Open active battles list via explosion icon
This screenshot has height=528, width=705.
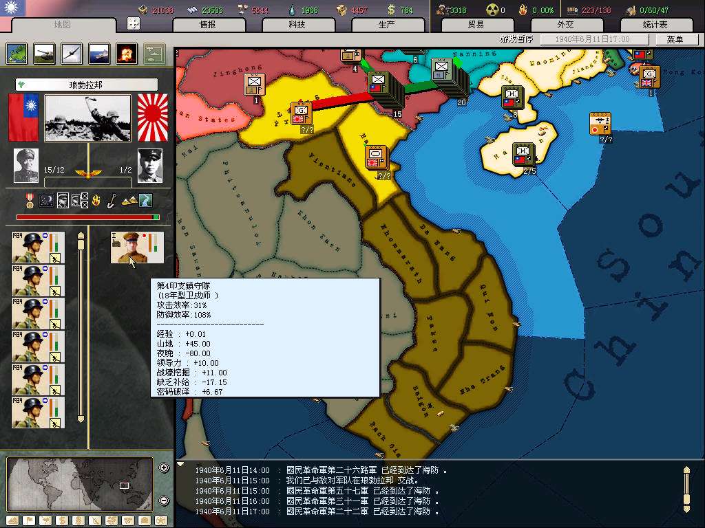127,54
